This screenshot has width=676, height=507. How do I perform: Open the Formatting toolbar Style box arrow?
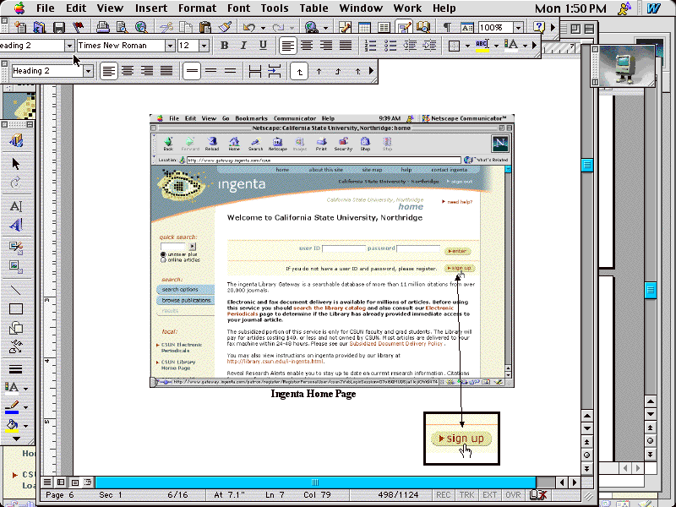(x=69, y=46)
